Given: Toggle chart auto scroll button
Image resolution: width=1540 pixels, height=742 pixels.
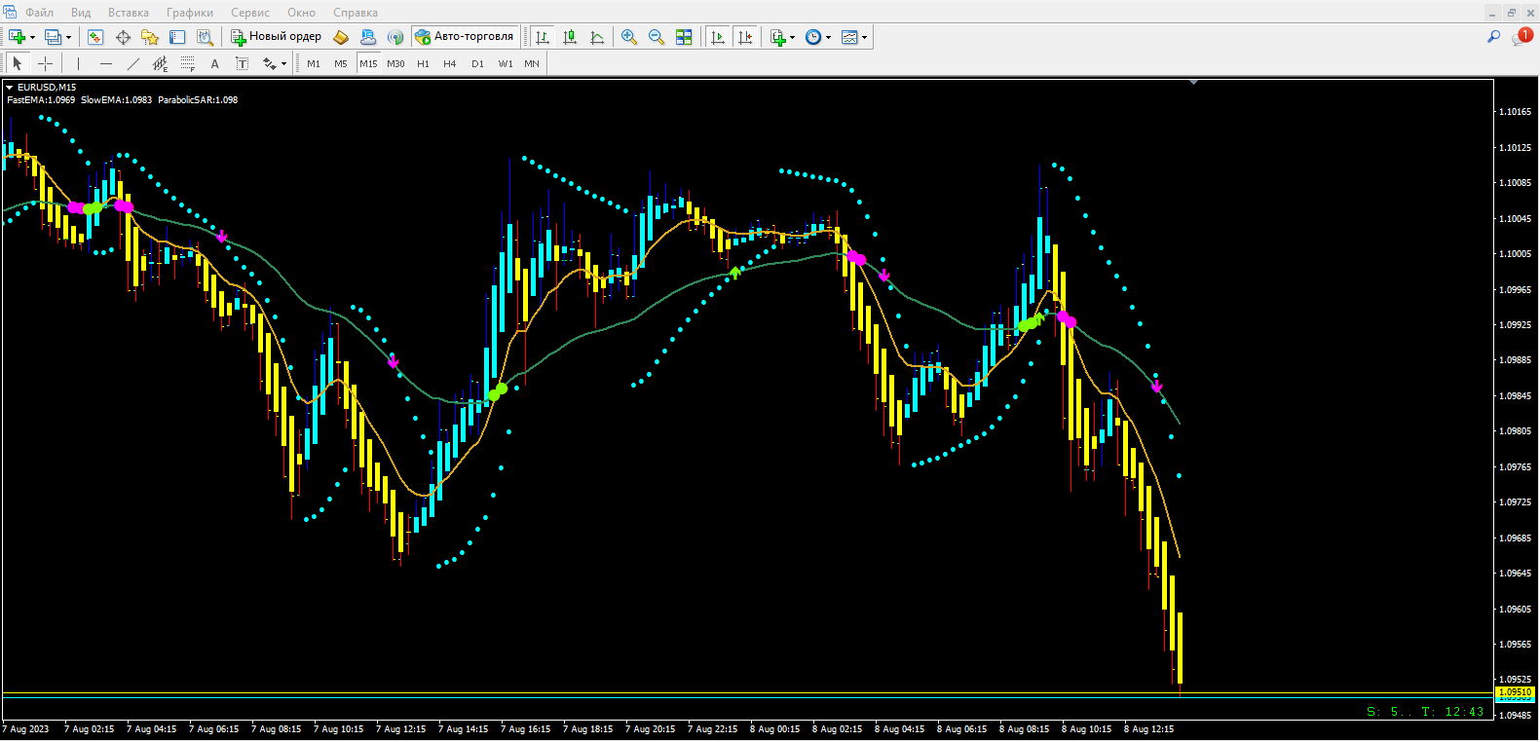Looking at the screenshot, I should tap(718, 37).
